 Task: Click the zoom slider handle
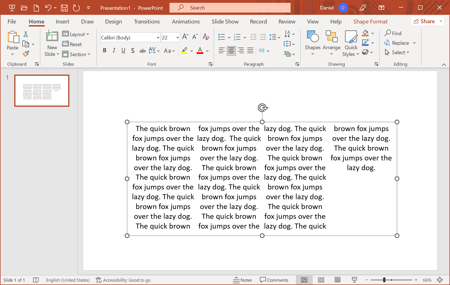point(384,280)
